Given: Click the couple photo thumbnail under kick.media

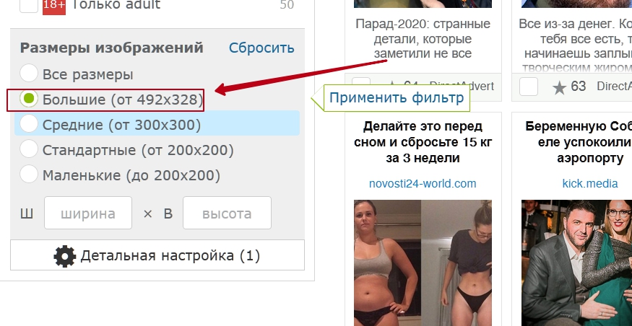Looking at the screenshot, I should 576,263.
